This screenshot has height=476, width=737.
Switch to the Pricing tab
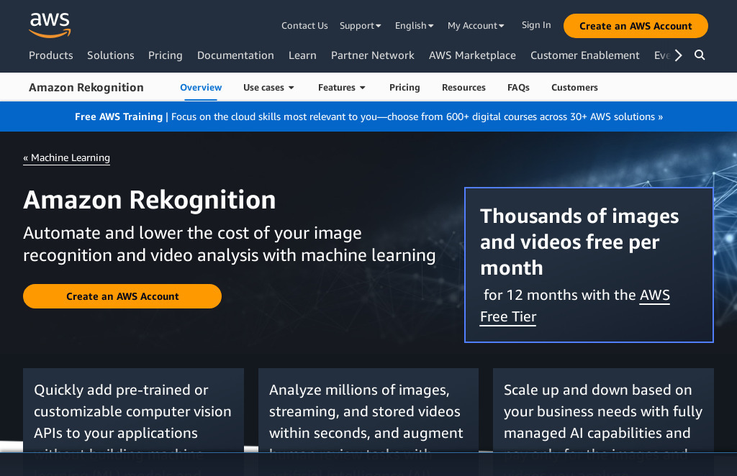[404, 87]
